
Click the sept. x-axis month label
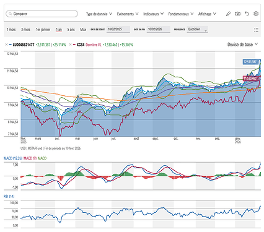(x=156, y=139)
